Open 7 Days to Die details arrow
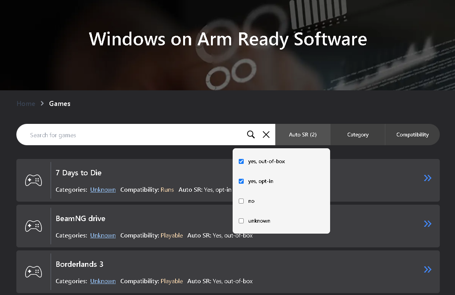This screenshot has height=295, width=455. (428, 178)
